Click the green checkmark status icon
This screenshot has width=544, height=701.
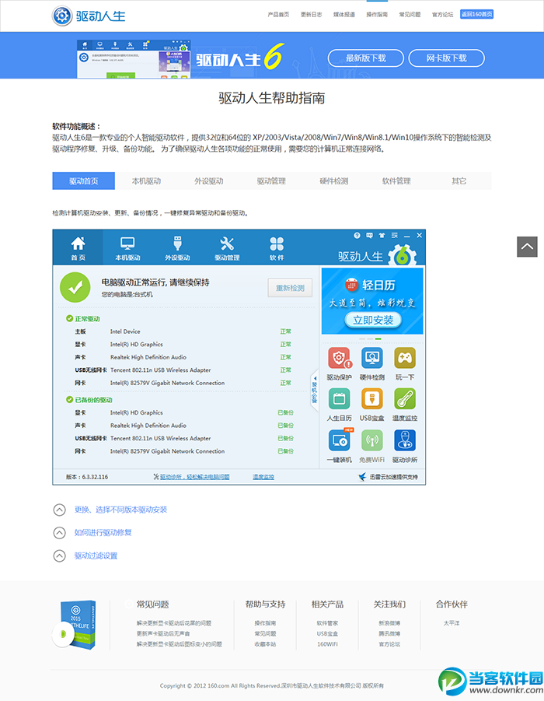point(75,287)
